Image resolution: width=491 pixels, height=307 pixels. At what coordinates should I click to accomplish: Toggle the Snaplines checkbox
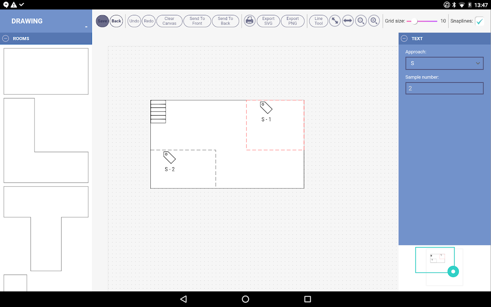coord(479,21)
